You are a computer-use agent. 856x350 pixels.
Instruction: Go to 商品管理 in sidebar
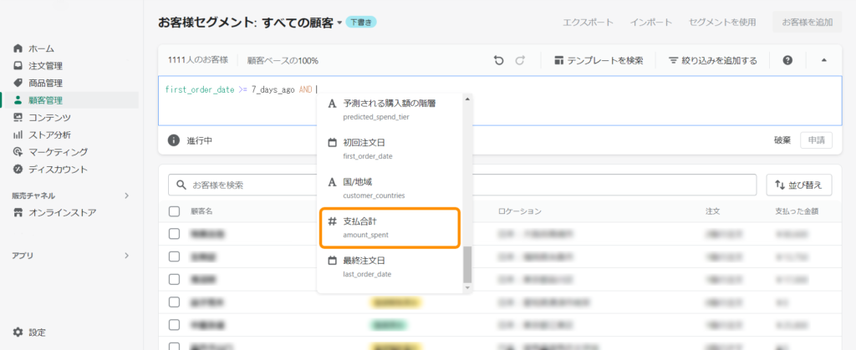(45, 83)
